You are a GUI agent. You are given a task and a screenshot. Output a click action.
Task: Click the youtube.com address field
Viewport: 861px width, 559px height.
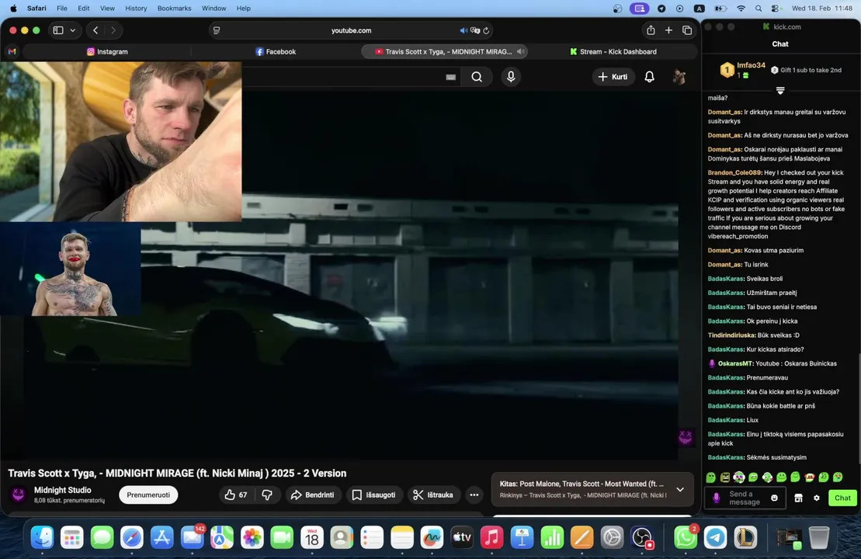click(352, 31)
